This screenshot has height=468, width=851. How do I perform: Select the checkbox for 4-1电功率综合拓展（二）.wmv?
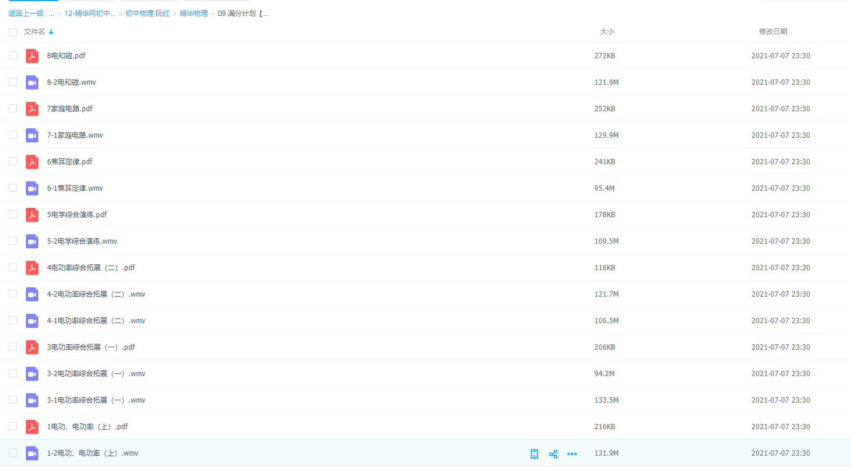pyautogui.click(x=13, y=320)
